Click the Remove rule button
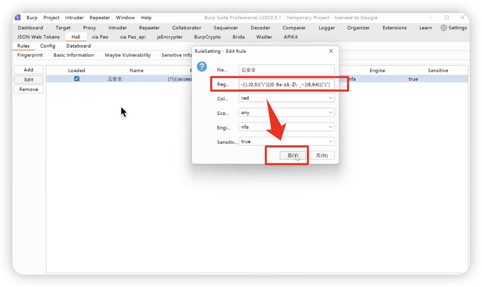482x287 pixels. point(29,90)
